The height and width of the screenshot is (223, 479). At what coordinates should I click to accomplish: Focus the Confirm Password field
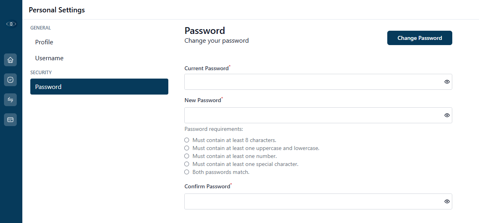tap(318, 201)
